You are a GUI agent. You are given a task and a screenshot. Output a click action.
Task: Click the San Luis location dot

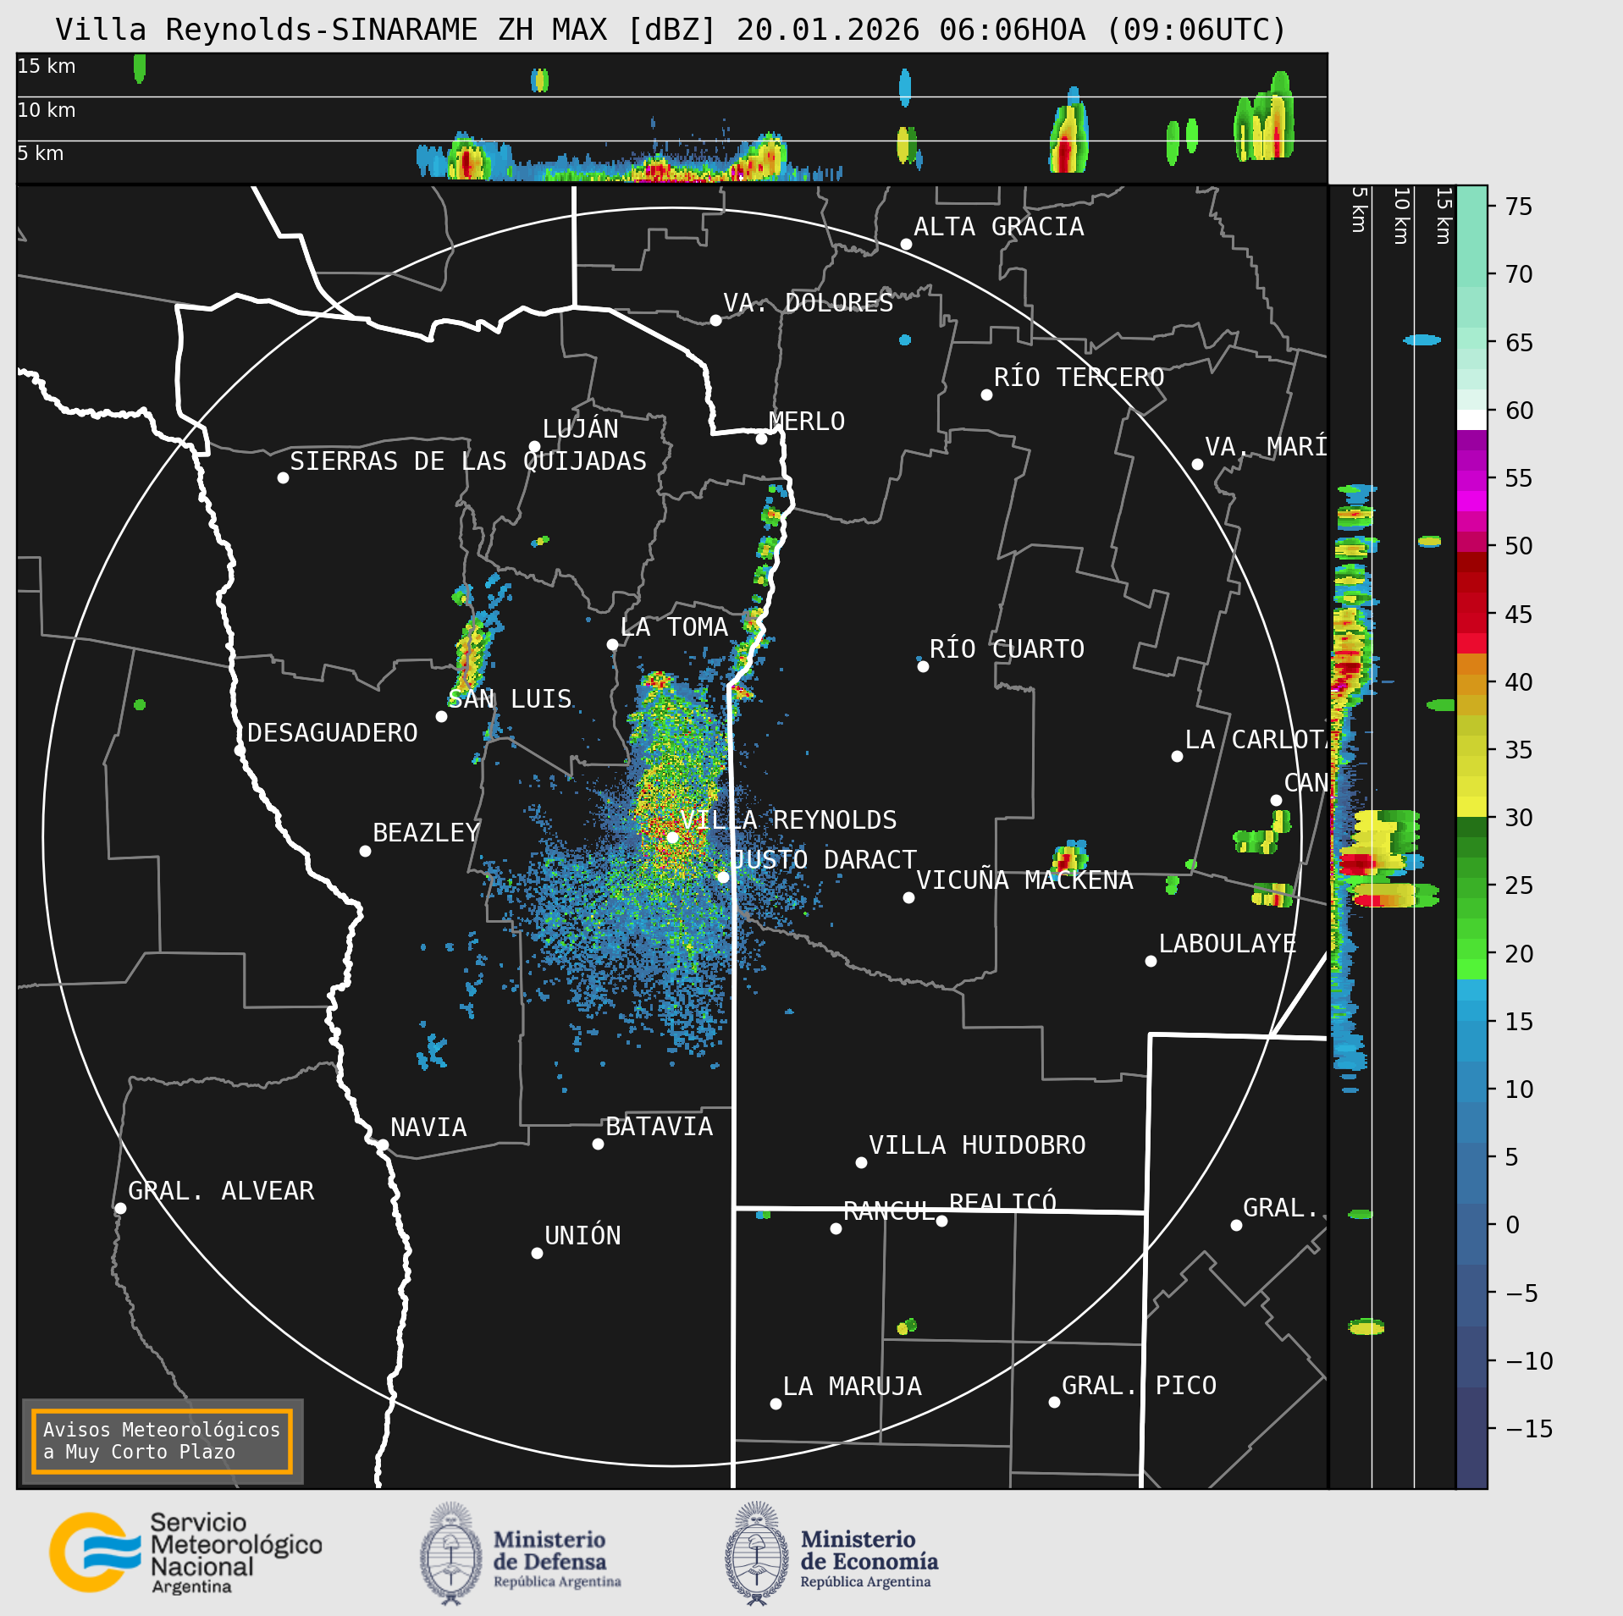point(441,717)
